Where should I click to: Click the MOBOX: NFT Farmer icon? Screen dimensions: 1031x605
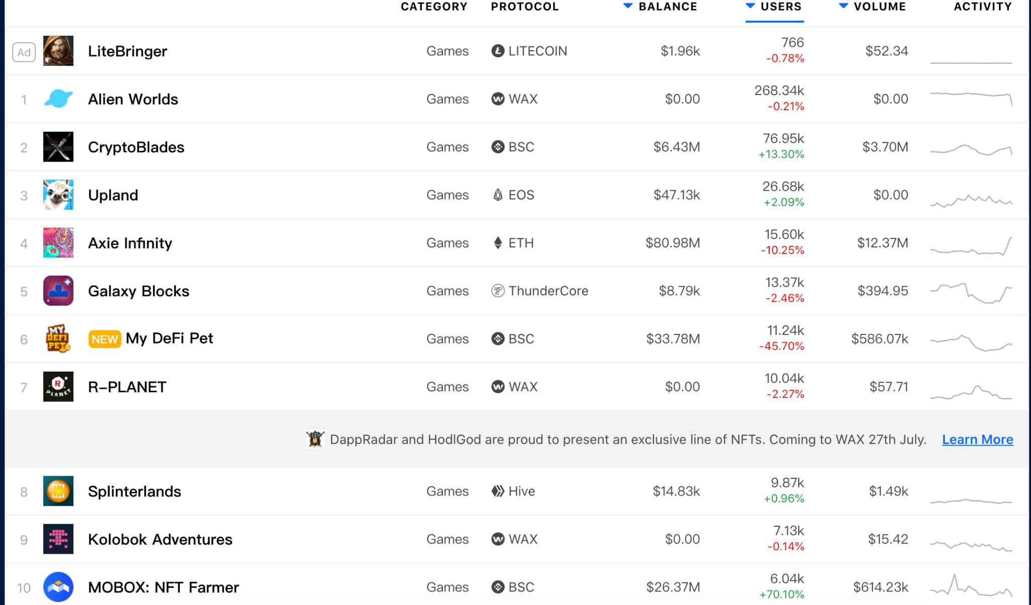point(58,587)
